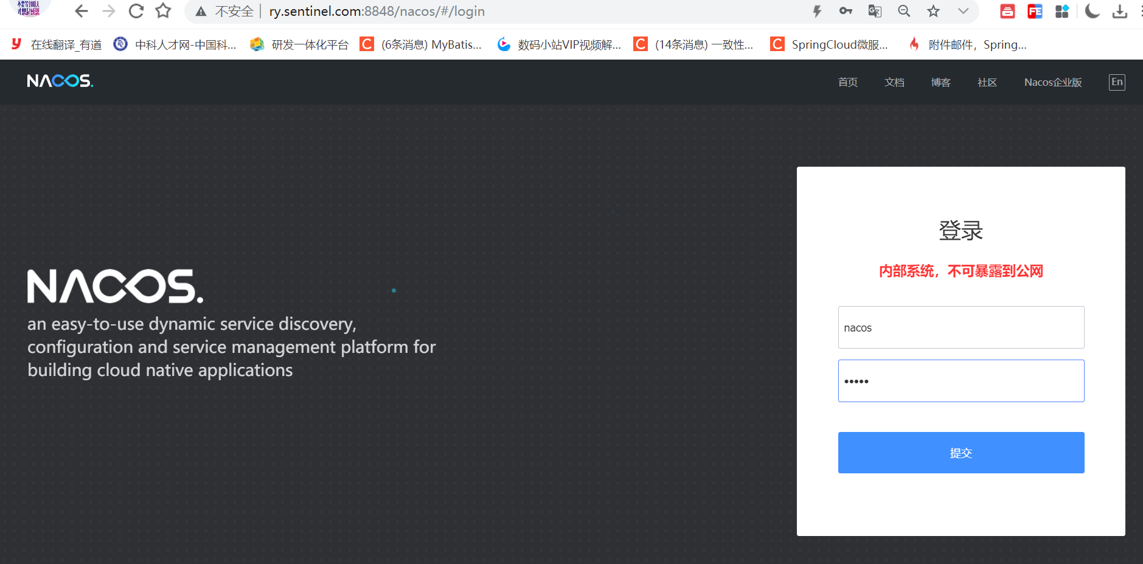Open the 首页 navigation item
Screen dimensions: 1143x564
pyautogui.click(x=848, y=82)
